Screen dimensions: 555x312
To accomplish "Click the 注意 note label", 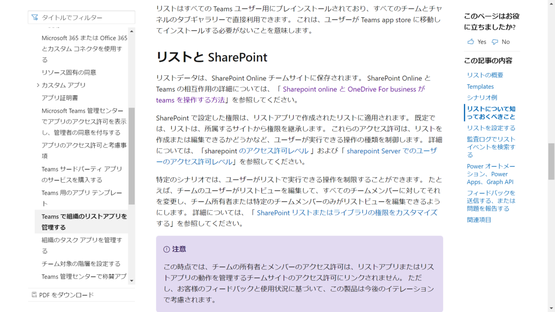I will point(179,249).
